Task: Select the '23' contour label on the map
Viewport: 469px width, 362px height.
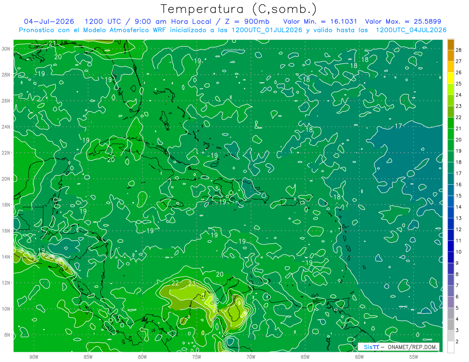Action: coord(192,284)
